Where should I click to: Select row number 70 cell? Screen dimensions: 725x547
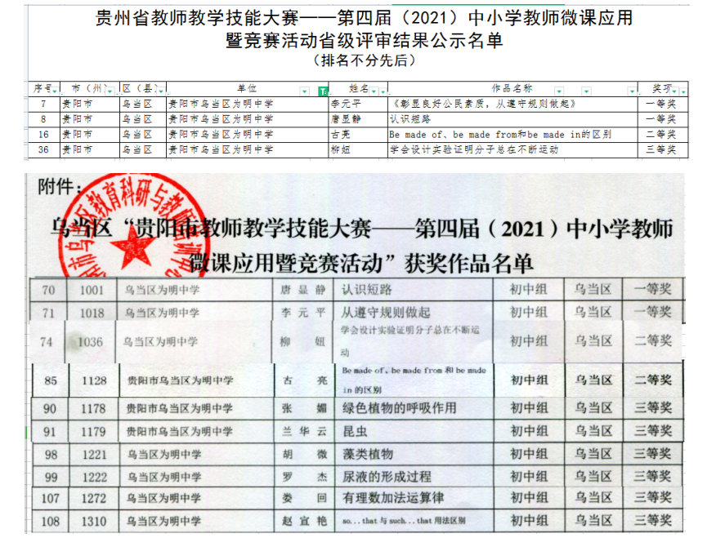pyautogui.click(x=48, y=290)
